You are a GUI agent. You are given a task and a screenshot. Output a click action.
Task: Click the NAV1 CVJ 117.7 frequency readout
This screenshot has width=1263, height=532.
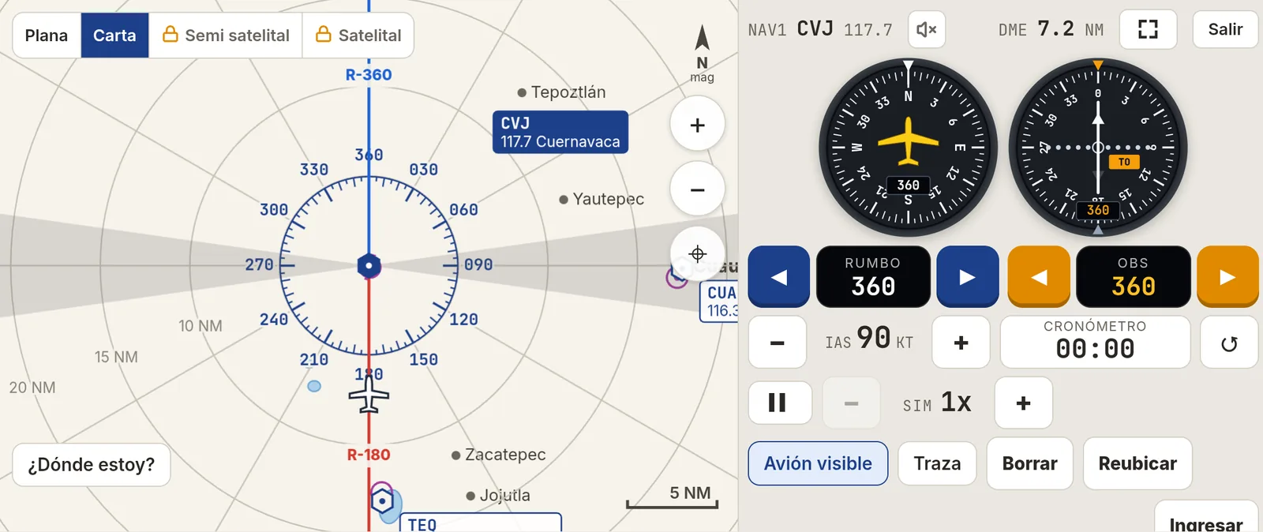[820, 30]
